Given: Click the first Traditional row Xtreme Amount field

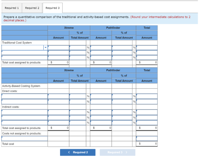Looking at the screenshot, I should pyautogui.click(x=58, y=48).
